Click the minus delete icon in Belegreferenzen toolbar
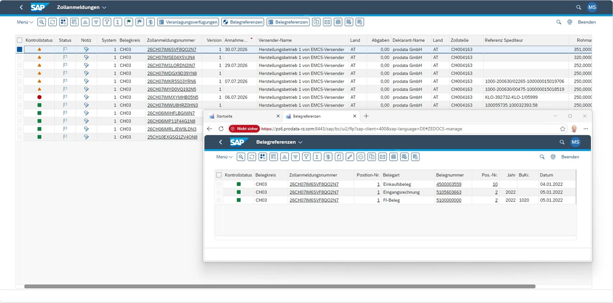 (361, 157)
